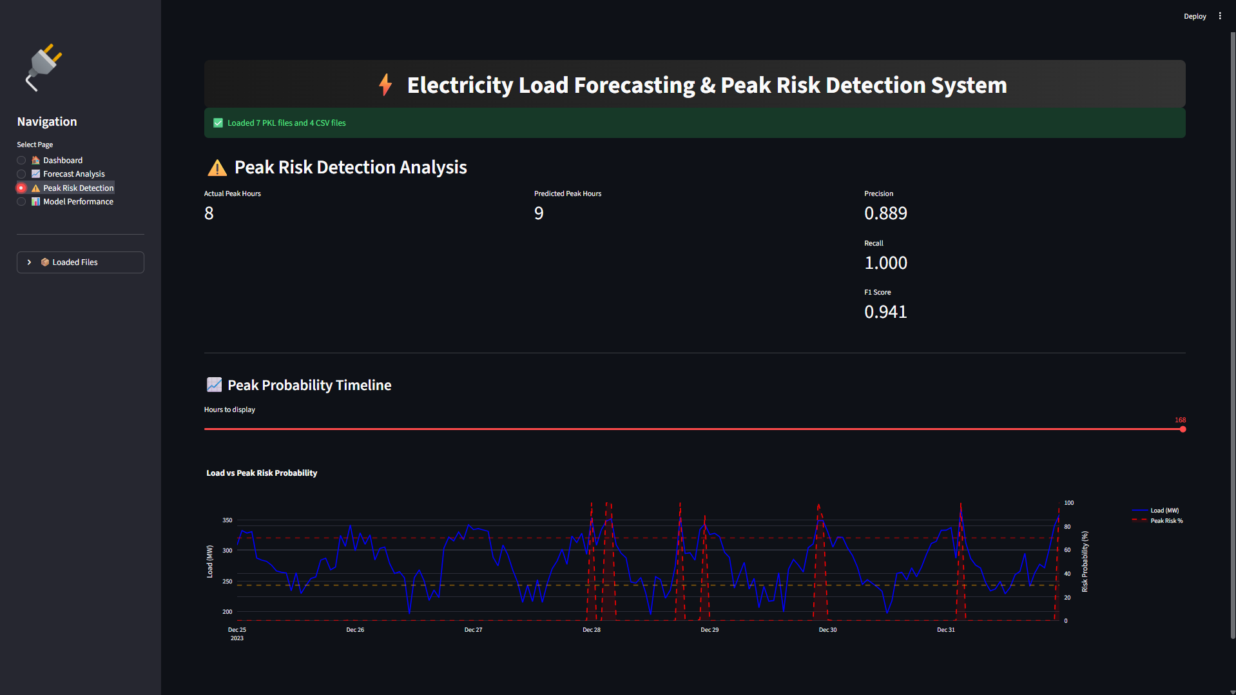Screen dimensions: 1236x695
Task: Click the warning triangle heading icon
Action: point(217,168)
